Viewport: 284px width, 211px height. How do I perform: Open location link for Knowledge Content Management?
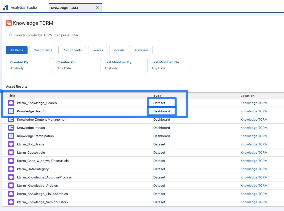pos(254,119)
